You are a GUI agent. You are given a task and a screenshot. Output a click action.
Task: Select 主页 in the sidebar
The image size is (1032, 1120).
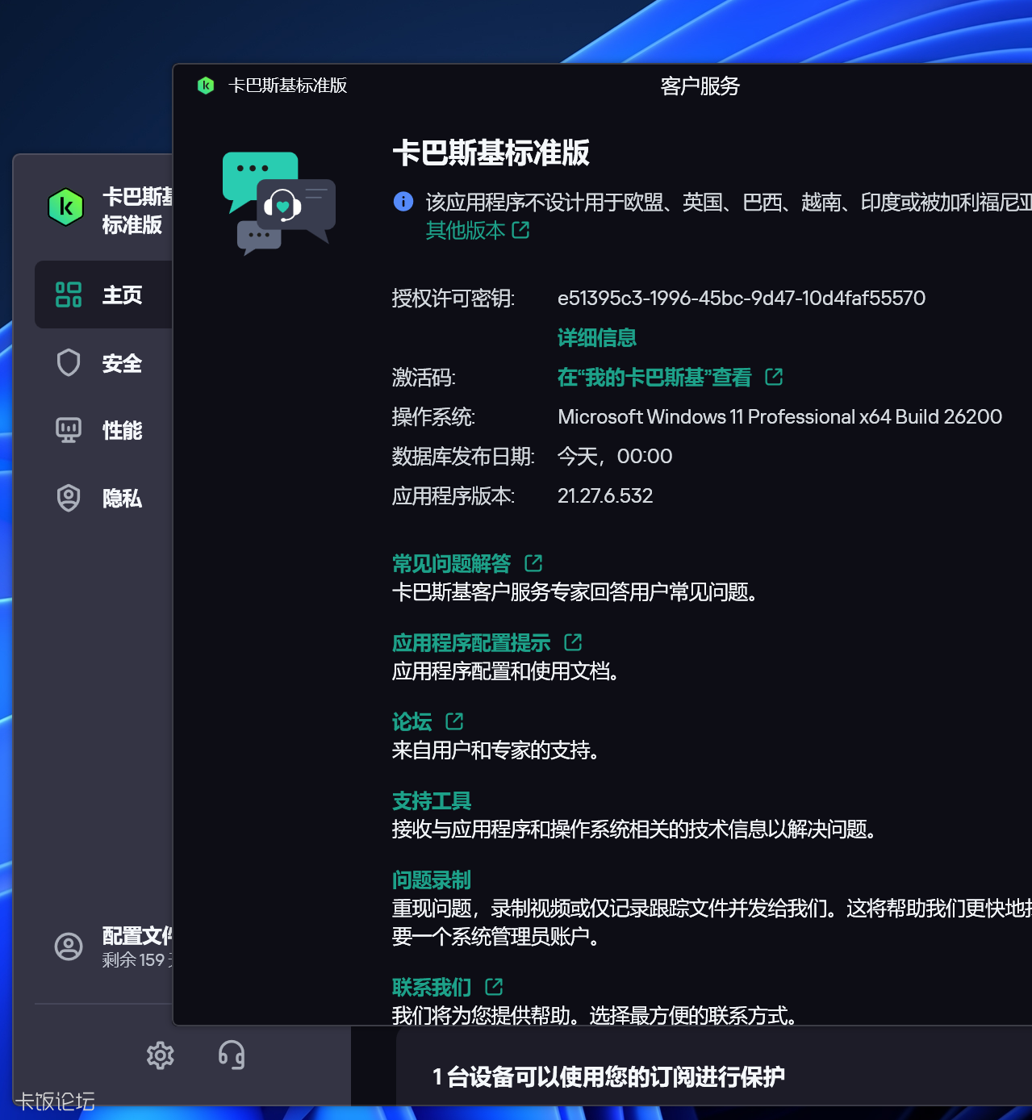pyautogui.click(x=104, y=295)
